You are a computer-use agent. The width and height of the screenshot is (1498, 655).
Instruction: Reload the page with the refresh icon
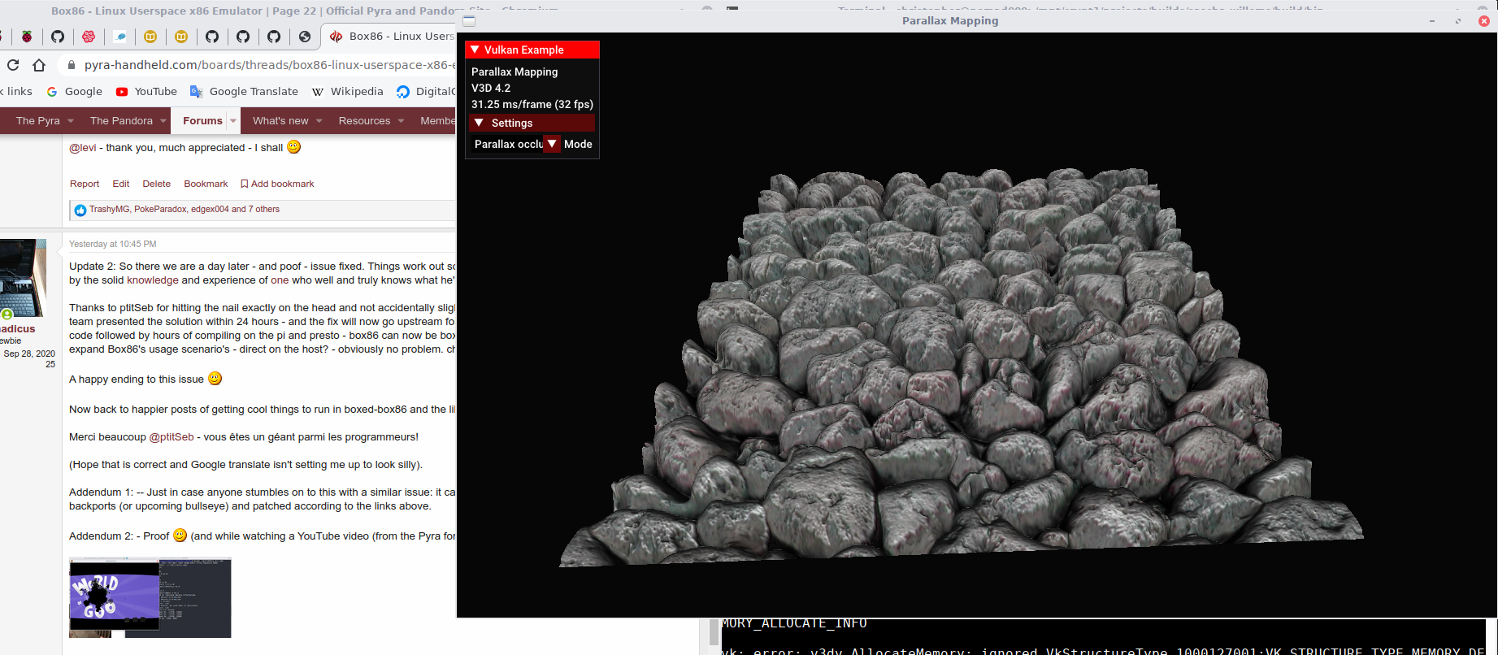(x=13, y=65)
